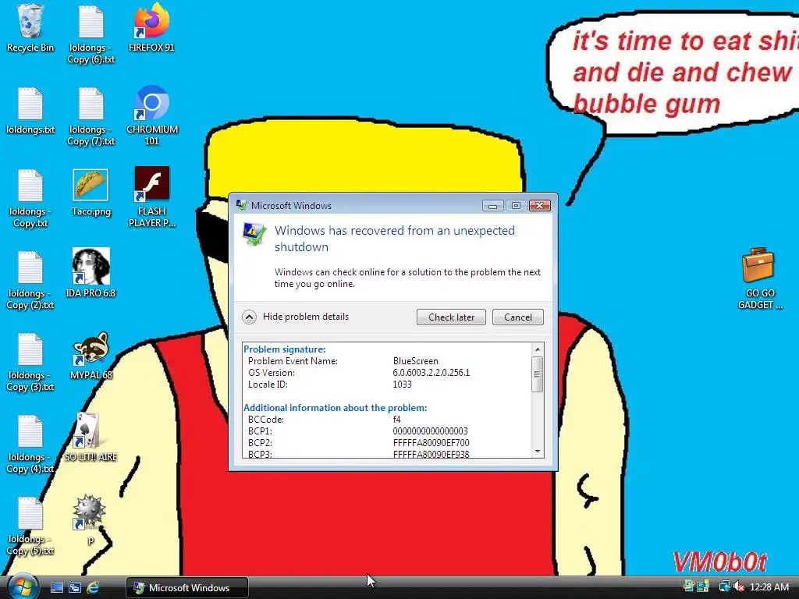Click the Check later button
Viewport: 799px width, 599px height.
click(451, 317)
